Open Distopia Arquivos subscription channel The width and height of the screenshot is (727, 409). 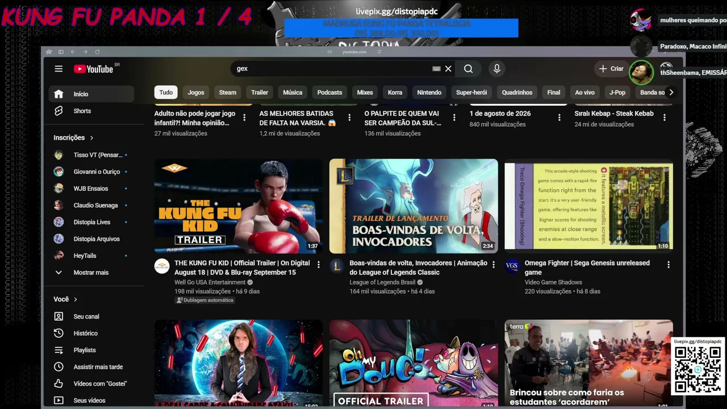click(x=91, y=239)
